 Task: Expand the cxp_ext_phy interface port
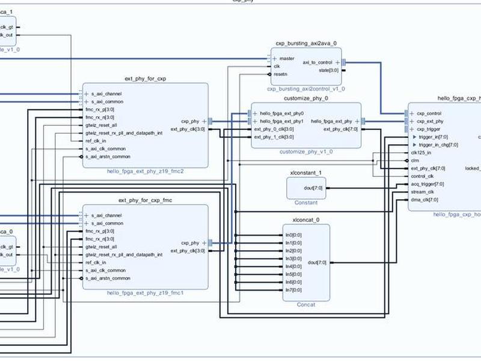click(x=412, y=122)
